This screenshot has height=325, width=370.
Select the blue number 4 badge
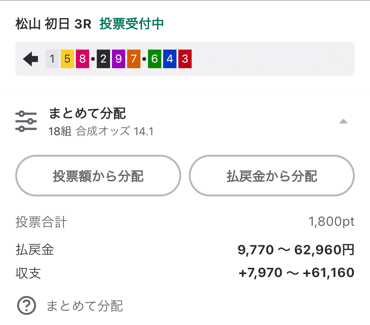click(x=170, y=58)
